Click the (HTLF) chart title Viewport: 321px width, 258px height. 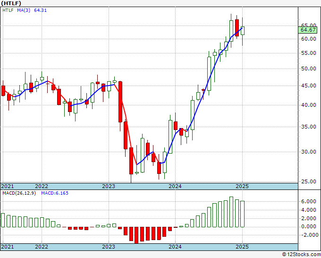pos(11,3)
